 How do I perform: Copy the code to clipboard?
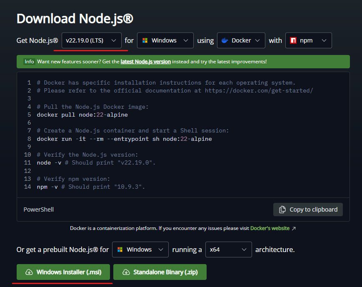coord(308,210)
